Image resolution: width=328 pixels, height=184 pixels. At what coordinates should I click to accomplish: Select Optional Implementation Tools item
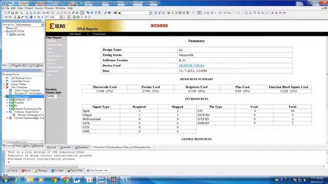[x=29, y=118]
